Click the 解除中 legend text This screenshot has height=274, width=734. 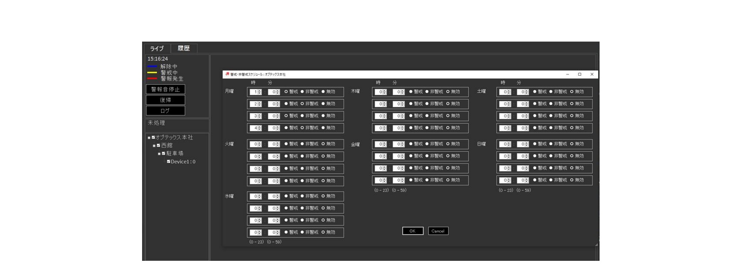pyautogui.click(x=169, y=67)
